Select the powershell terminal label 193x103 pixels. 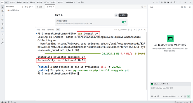click(x=123, y=30)
